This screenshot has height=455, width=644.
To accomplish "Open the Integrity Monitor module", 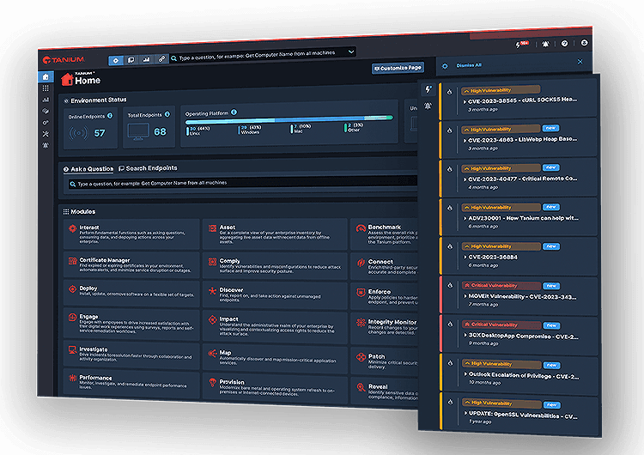I will (385, 328).
